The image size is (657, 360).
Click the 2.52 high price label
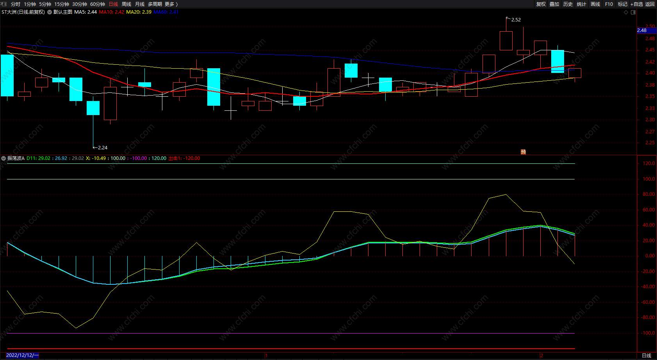(516, 20)
